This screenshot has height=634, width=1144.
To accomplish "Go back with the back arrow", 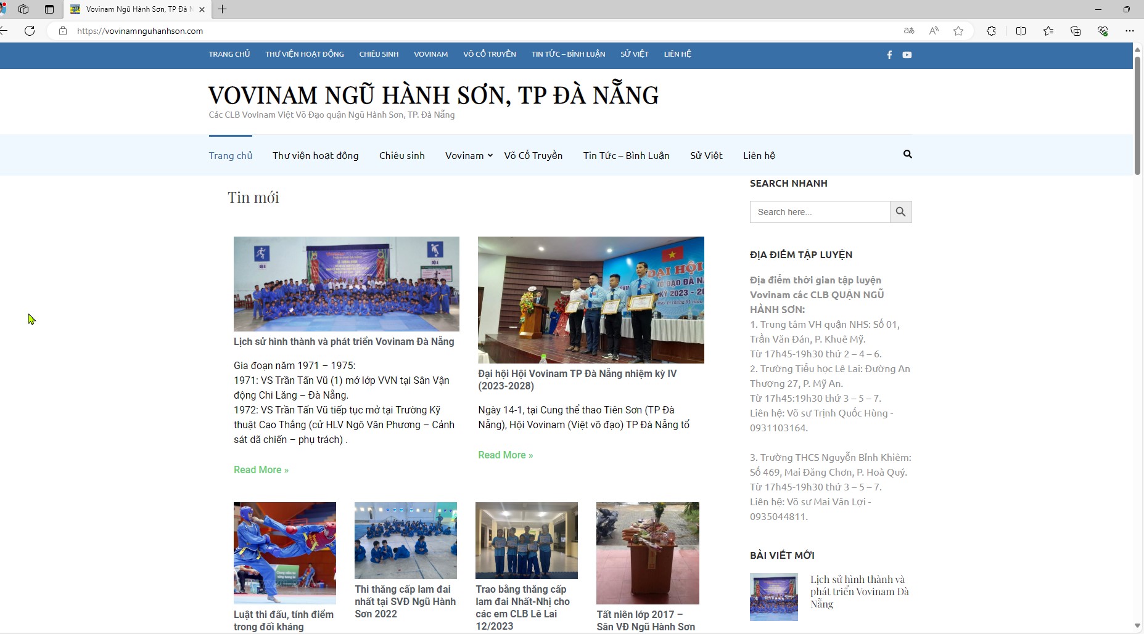I will [x=4, y=31].
